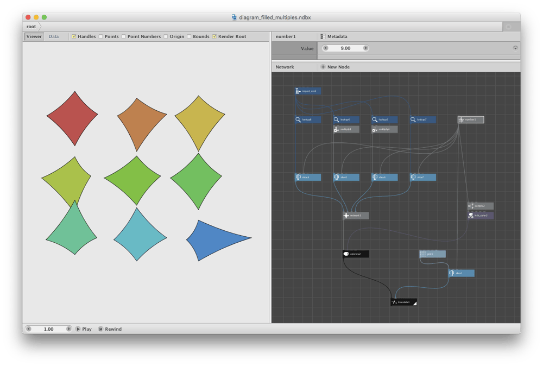Start animation with Play
The width and height of the screenshot is (543, 366).
pos(84,329)
